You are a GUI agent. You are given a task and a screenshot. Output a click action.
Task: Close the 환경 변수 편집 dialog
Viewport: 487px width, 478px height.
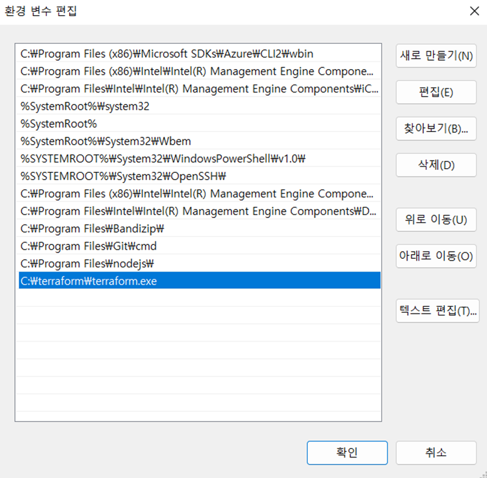[x=474, y=11]
